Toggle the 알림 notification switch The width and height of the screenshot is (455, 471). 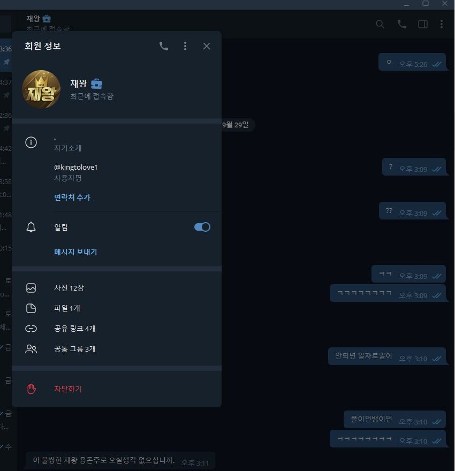click(202, 227)
